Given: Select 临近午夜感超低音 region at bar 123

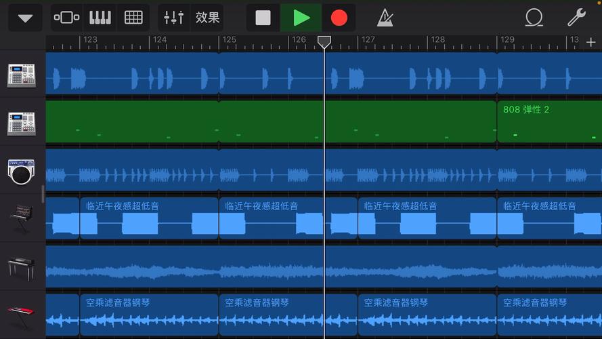Looking at the screenshot, I should point(149,218).
